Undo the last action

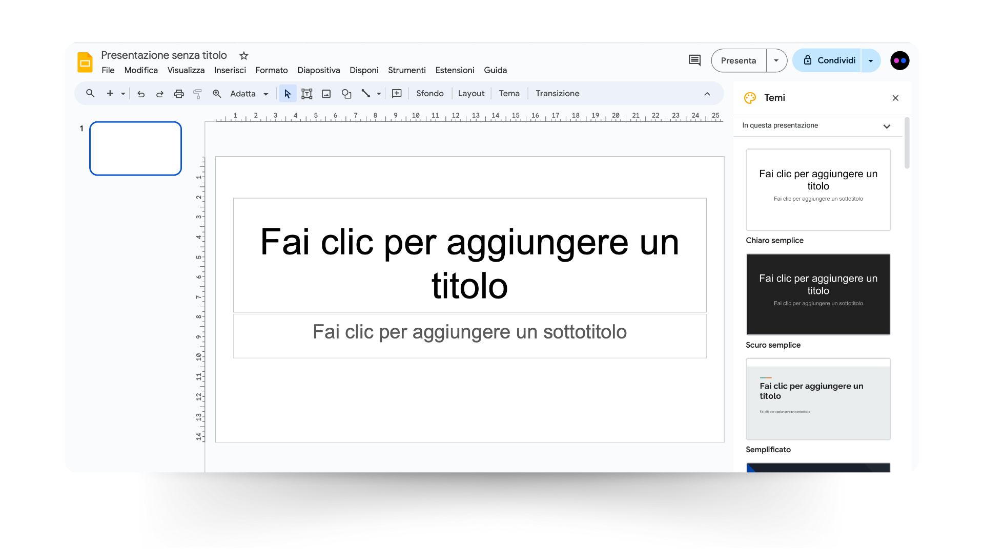pos(140,94)
